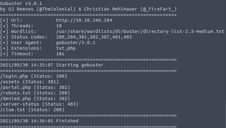Select the /assets directory result
226x128 pixels.
click(x=30, y=82)
